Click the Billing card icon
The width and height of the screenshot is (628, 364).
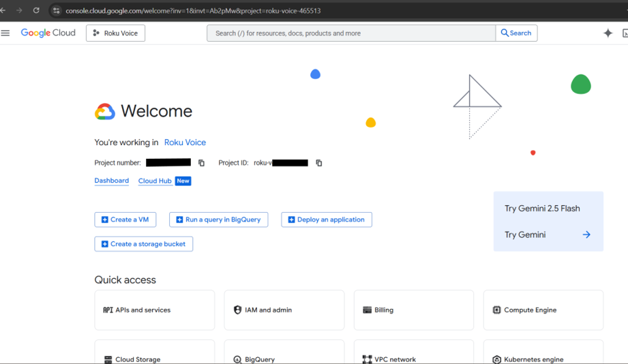[367, 310]
